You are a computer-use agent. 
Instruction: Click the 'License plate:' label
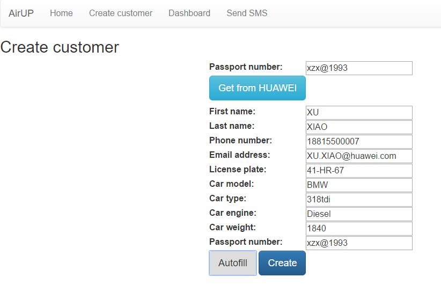[x=238, y=169]
